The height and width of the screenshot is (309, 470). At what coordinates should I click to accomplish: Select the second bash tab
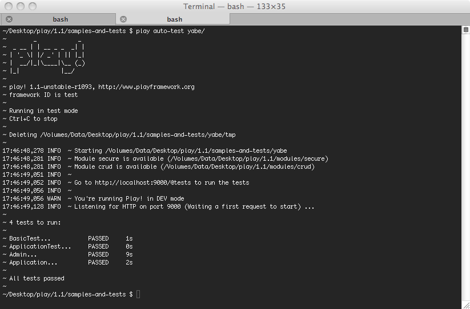coord(174,19)
